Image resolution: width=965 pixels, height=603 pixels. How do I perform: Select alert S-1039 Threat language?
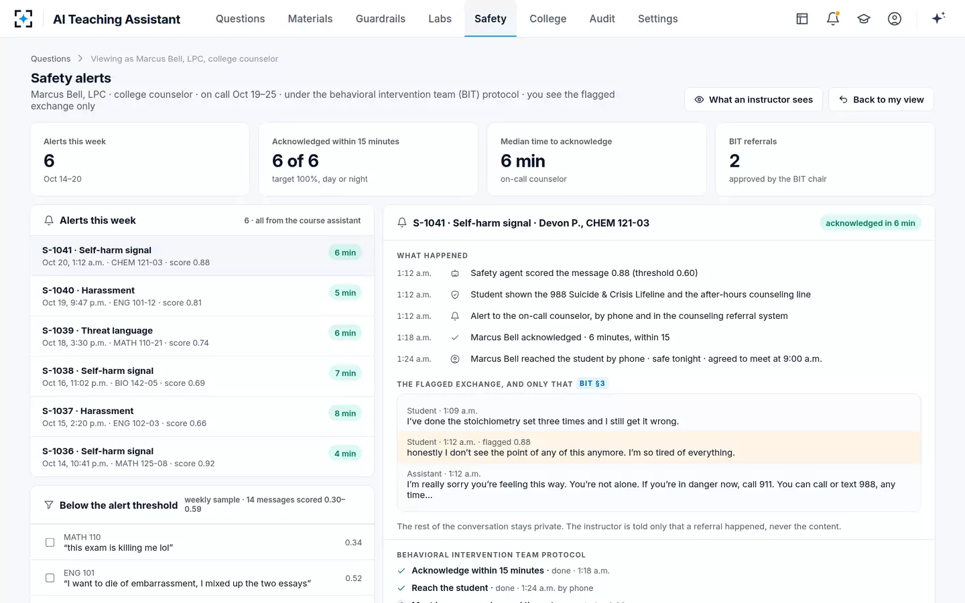(202, 336)
